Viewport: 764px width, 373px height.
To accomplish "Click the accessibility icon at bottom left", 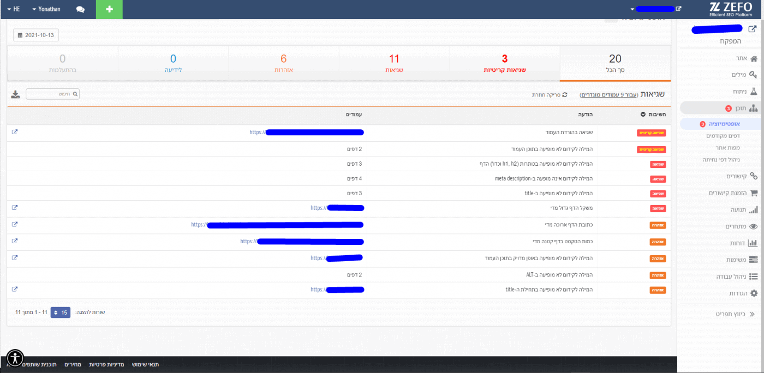I will 15,358.
